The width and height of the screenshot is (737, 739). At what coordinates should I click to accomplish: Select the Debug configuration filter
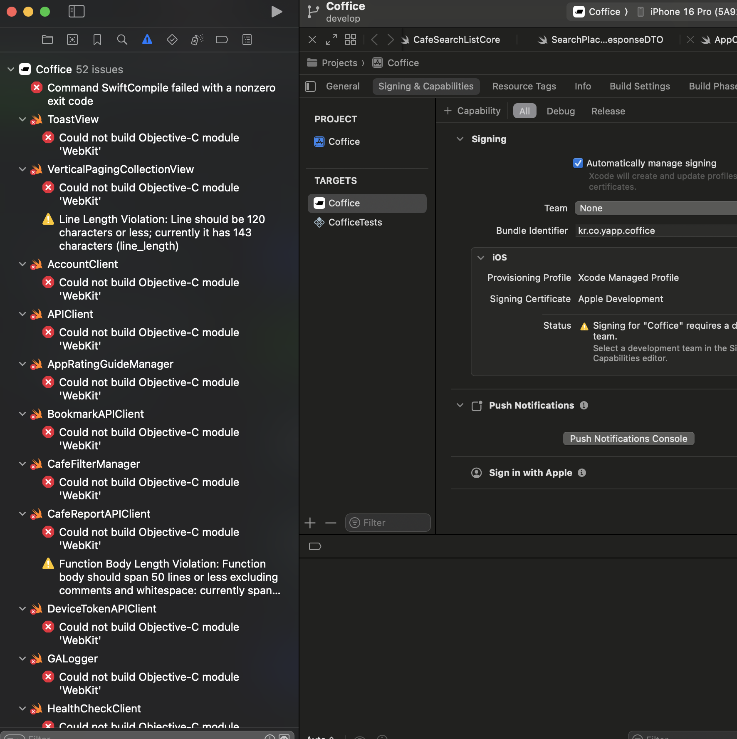561,111
